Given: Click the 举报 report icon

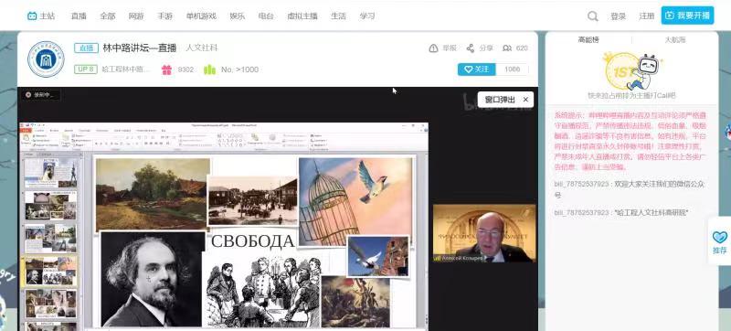Looking at the screenshot, I should coord(433,48).
